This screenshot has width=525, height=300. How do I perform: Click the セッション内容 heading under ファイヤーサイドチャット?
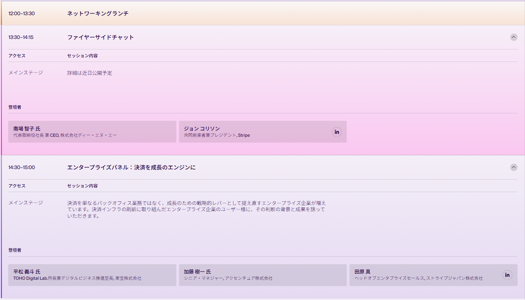click(x=82, y=56)
